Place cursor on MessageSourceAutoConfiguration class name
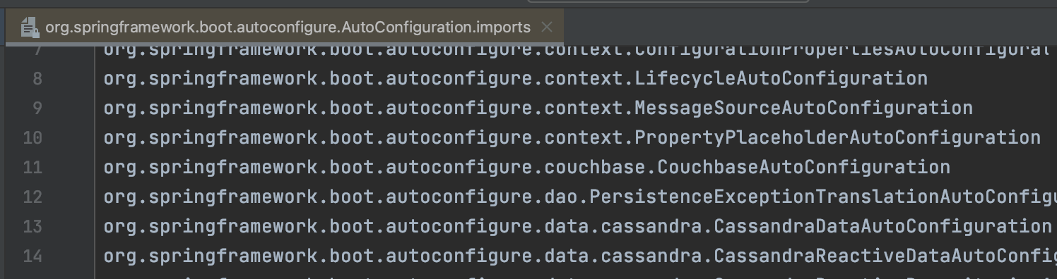This screenshot has width=1057, height=279. pos(803,108)
